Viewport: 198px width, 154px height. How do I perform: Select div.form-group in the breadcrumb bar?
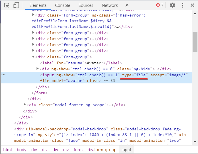pos(100,150)
